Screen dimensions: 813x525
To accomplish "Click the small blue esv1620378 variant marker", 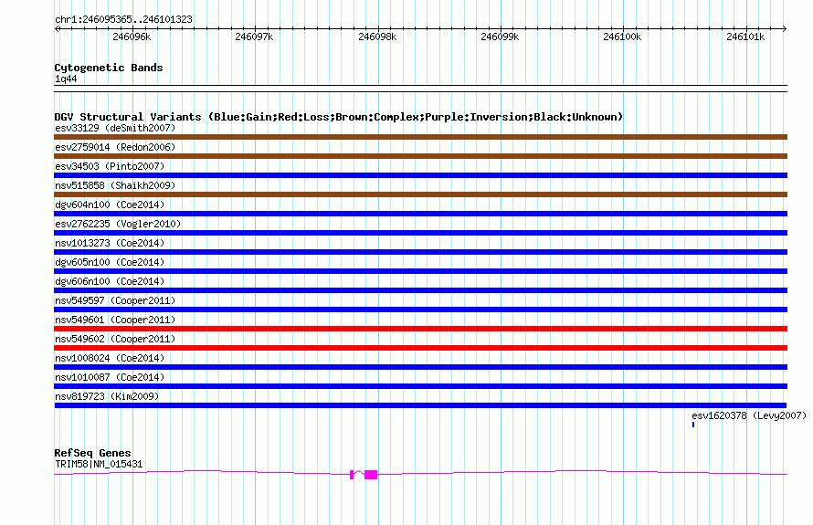I will click(693, 425).
